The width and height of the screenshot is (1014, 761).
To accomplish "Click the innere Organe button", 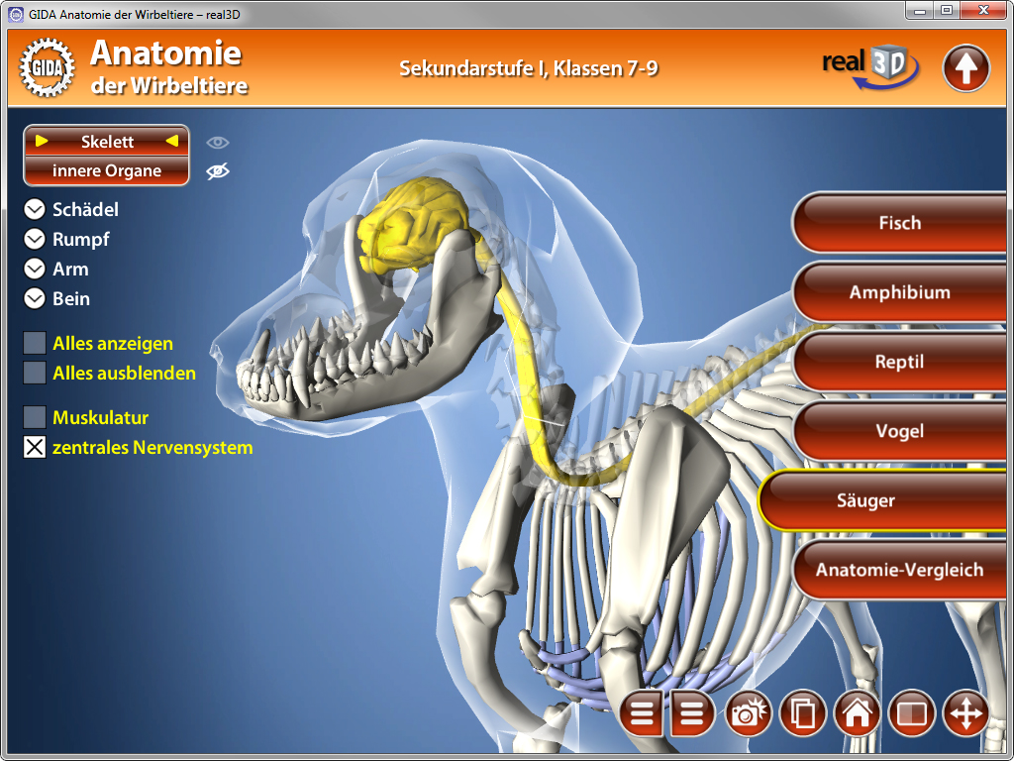I will point(107,171).
